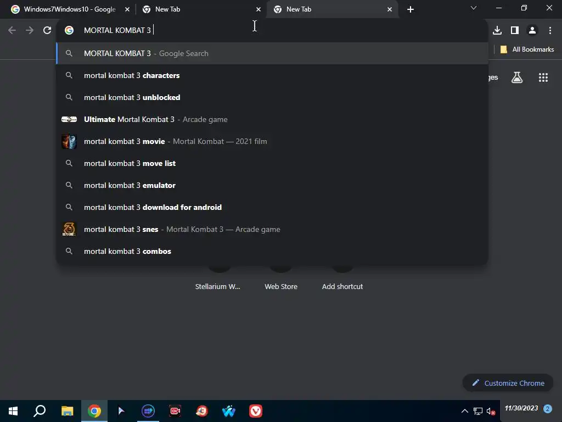The image size is (562, 422).
Task: Open the Web Store shortcut
Action: 281,286
